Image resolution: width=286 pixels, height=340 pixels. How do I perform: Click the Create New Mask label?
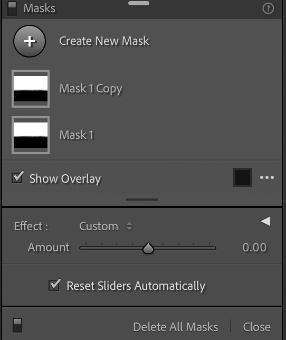pyautogui.click(x=104, y=41)
